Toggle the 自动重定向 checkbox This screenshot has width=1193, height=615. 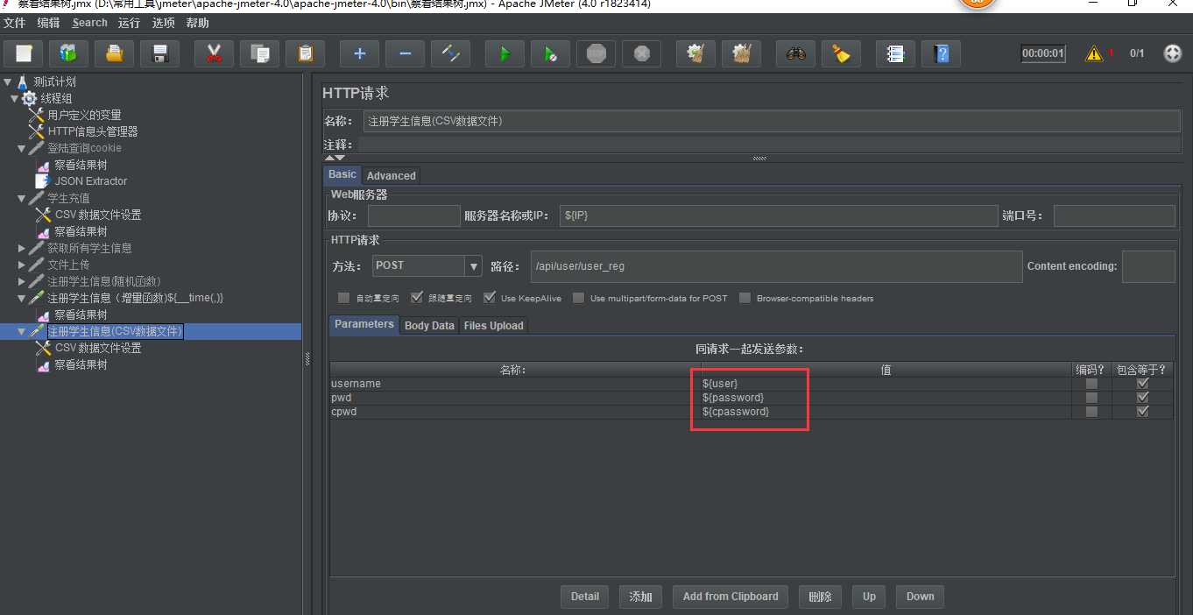click(x=343, y=298)
